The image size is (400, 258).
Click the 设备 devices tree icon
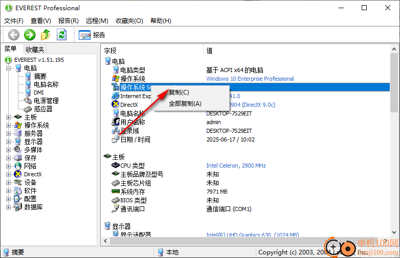(18, 182)
